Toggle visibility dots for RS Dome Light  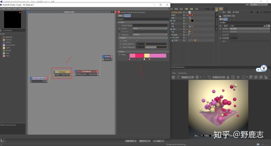tap(186, 12)
